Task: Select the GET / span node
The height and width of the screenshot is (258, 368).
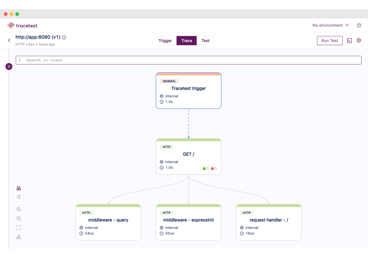Action: pos(189,157)
